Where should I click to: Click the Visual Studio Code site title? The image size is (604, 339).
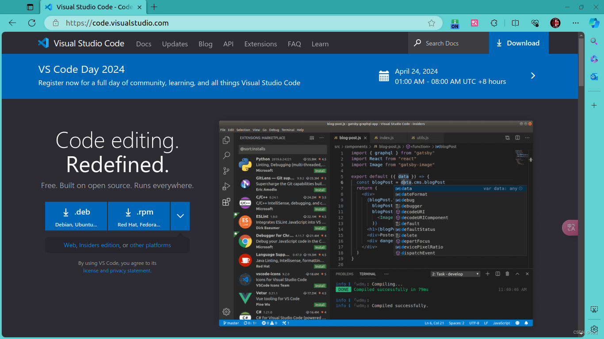pos(89,43)
